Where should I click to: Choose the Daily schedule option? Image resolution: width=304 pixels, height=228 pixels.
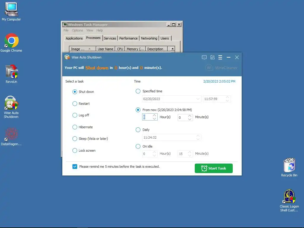point(138,130)
